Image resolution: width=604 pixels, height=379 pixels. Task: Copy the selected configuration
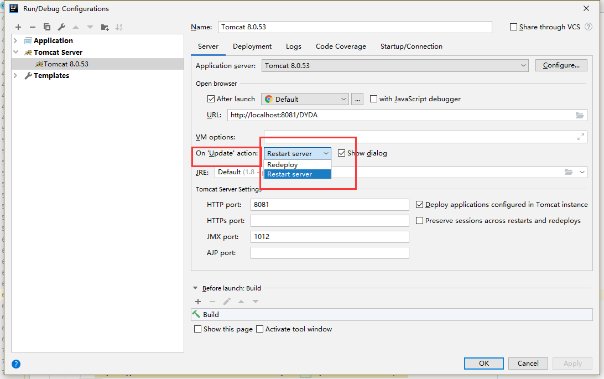pyautogui.click(x=47, y=27)
